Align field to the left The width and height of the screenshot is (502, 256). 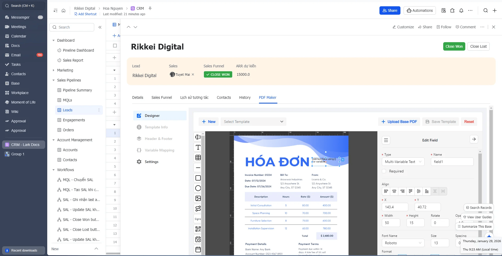(386, 191)
